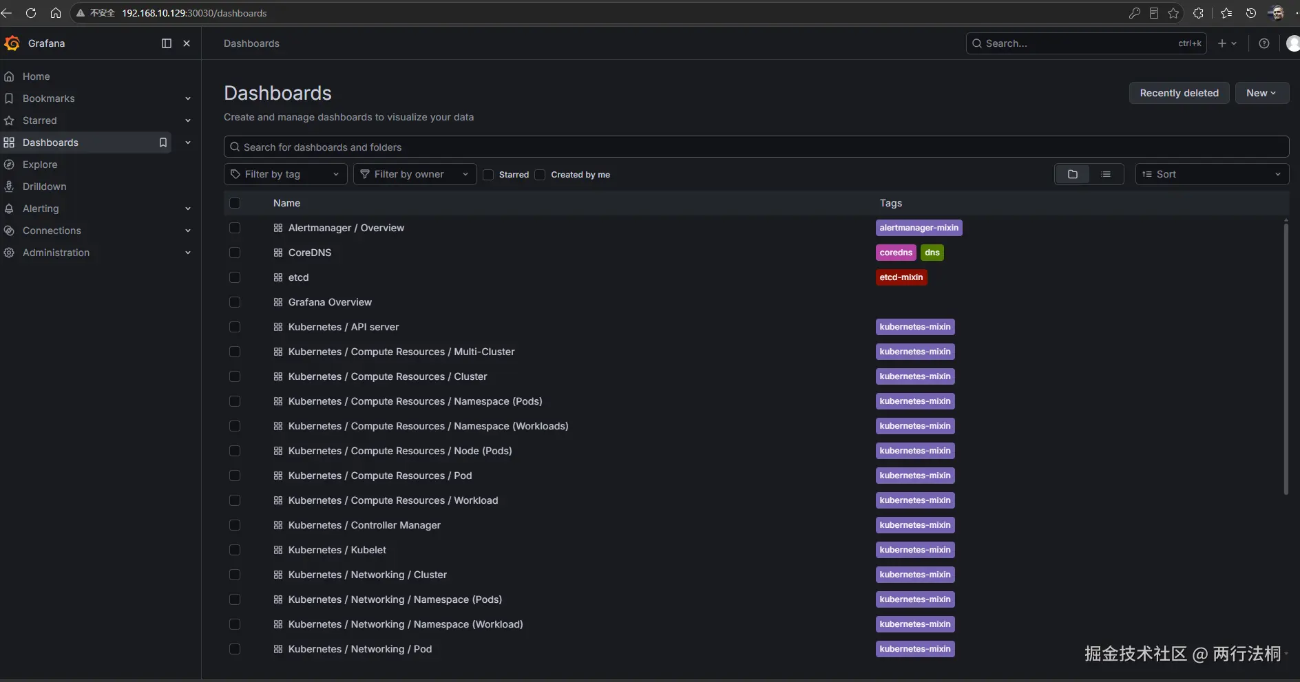Open the Drilldown menu item
This screenshot has width=1300, height=682.
[x=45, y=187]
